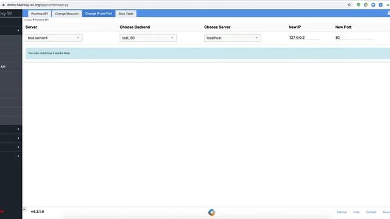Click the site lock icon in address bar
Image resolution: width=390 pixels, height=219 pixels.
click(x=3, y=5)
